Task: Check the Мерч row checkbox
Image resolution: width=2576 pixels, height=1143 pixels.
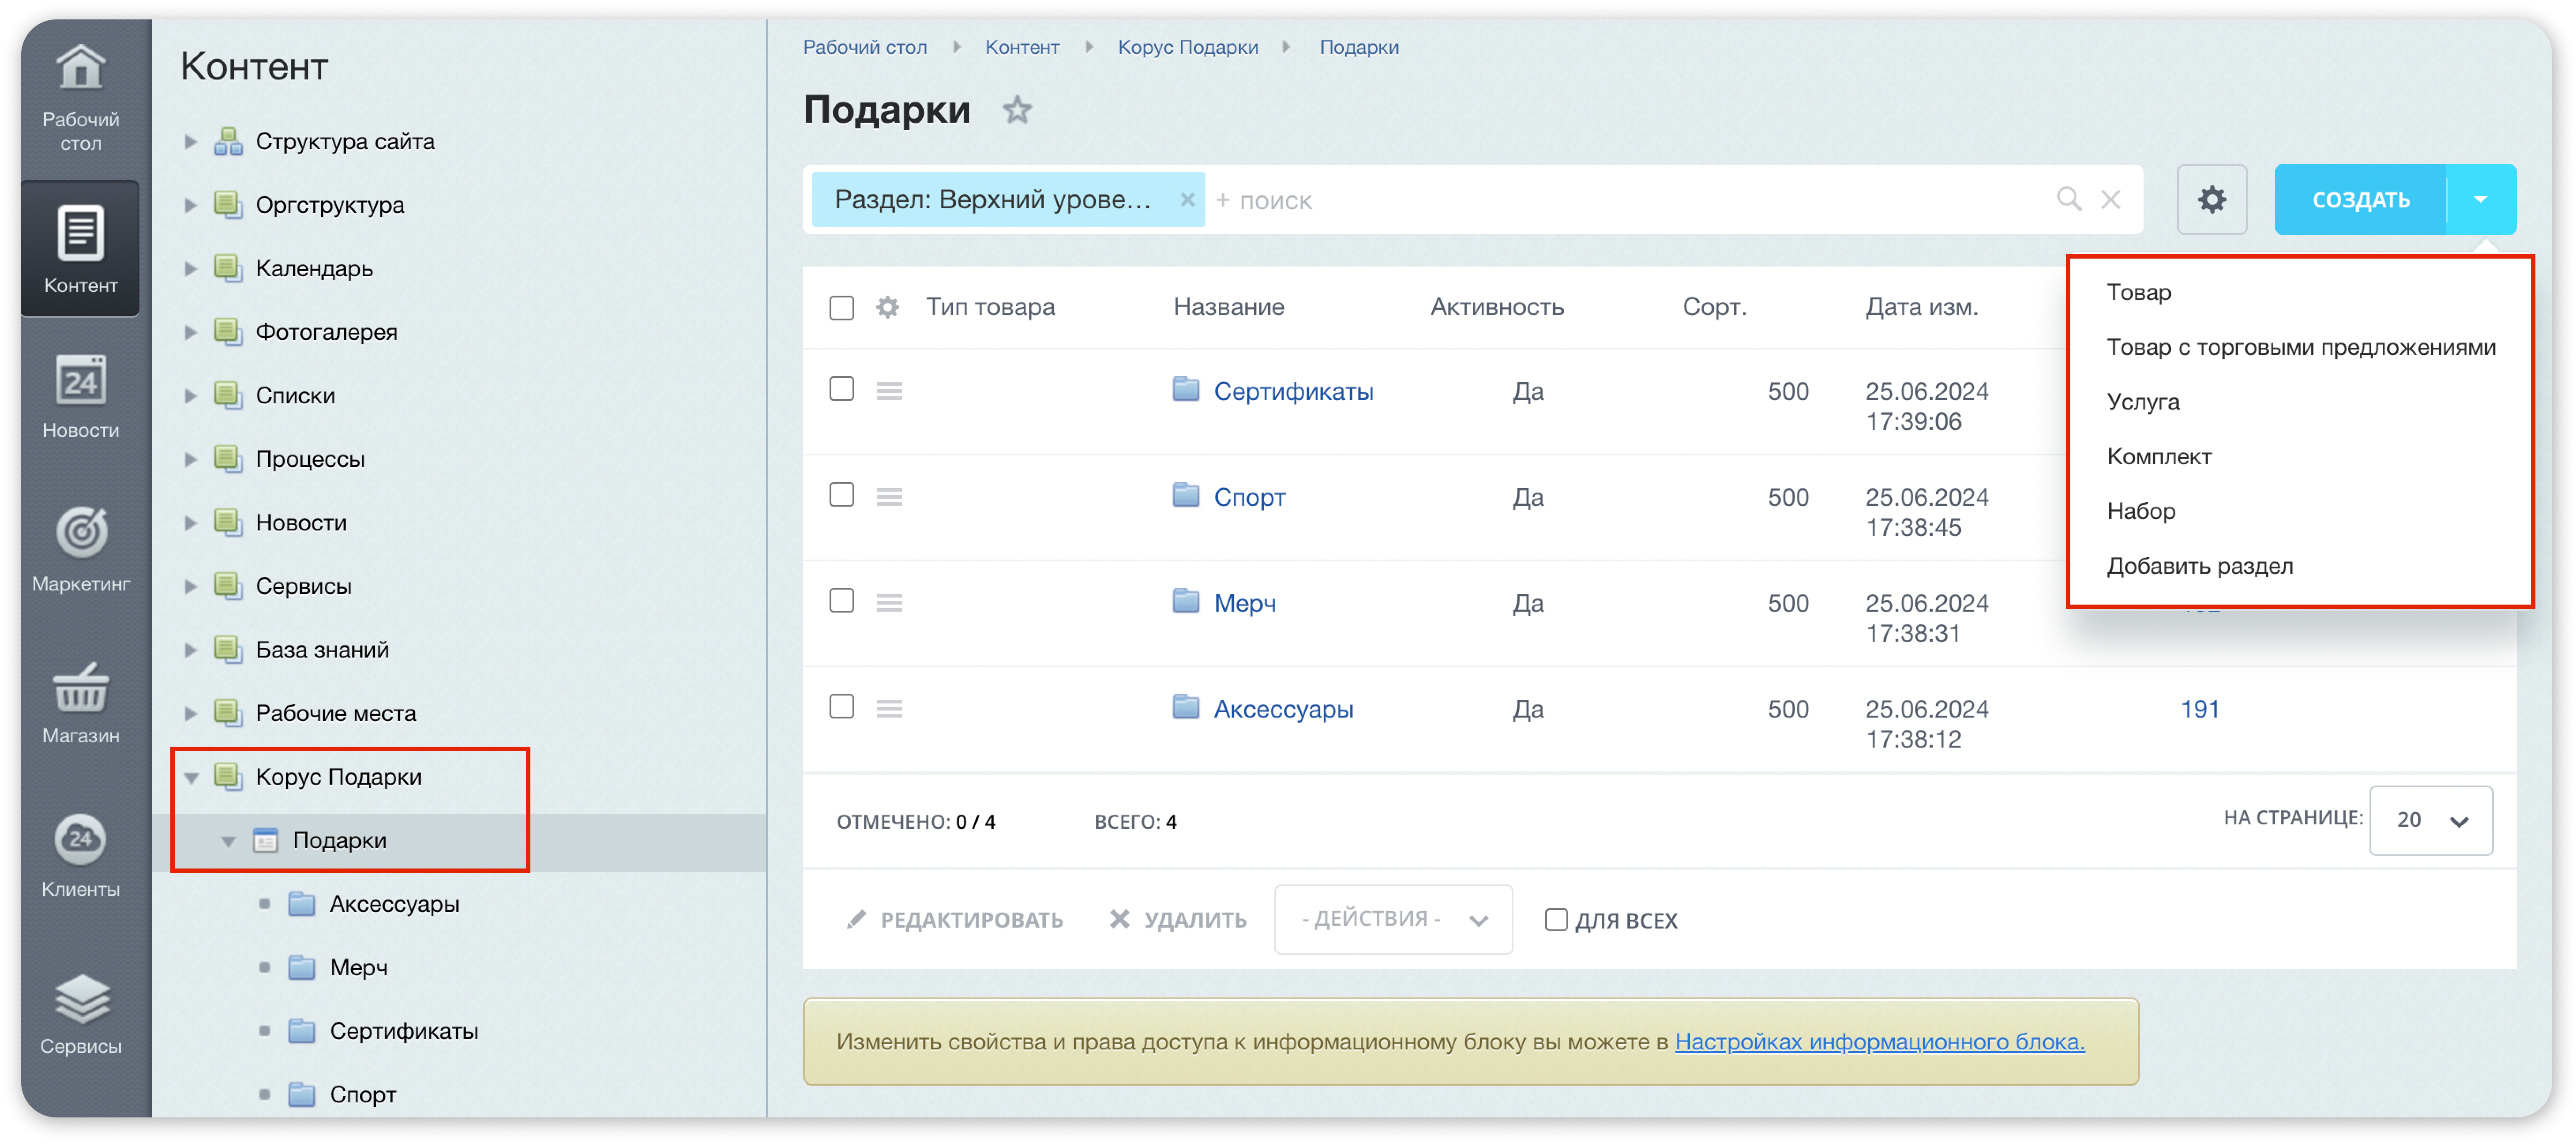Action: pyautogui.click(x=842, y=600)
